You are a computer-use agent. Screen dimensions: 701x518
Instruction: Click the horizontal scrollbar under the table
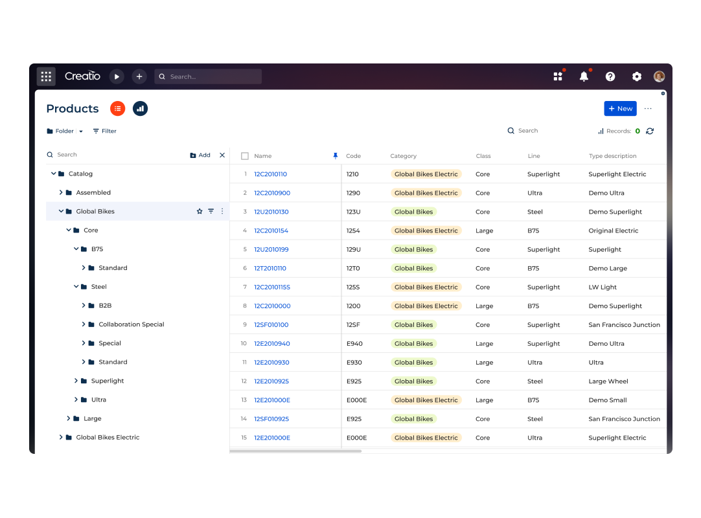tap(295, 451)
